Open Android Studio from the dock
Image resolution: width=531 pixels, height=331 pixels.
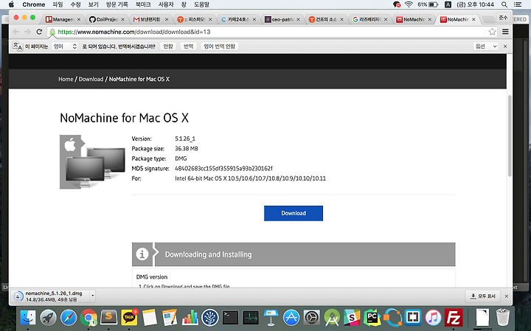pos(332,318)
